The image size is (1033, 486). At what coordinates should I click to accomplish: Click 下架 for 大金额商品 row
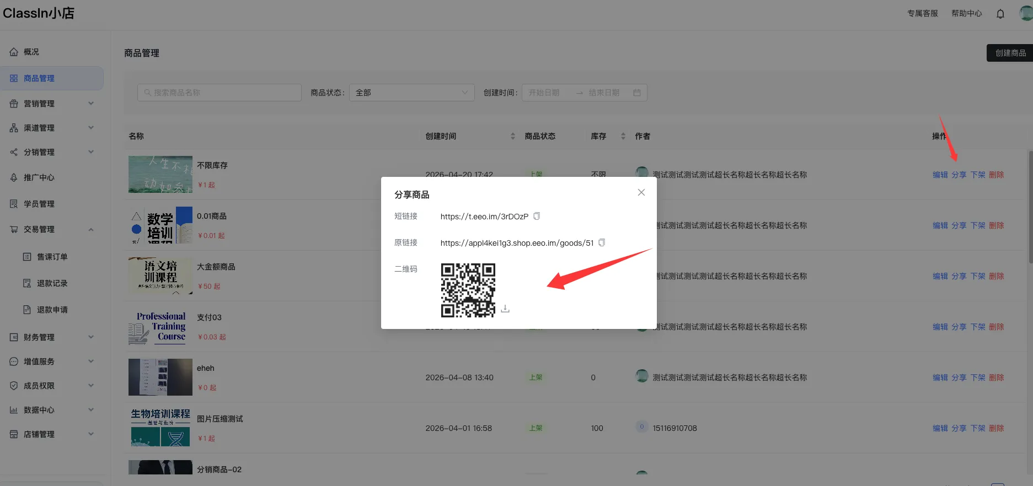pyautogui.click(x=978, y=276)
